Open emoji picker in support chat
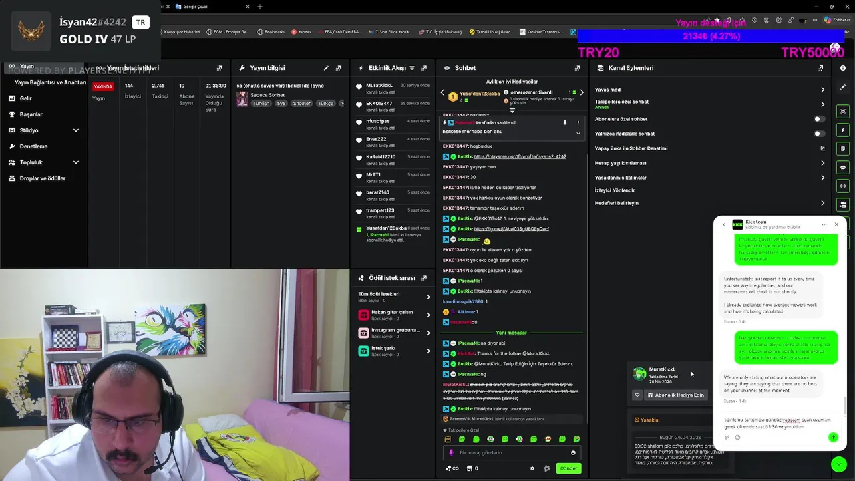855x481 pixels. (x=737, y=437)
